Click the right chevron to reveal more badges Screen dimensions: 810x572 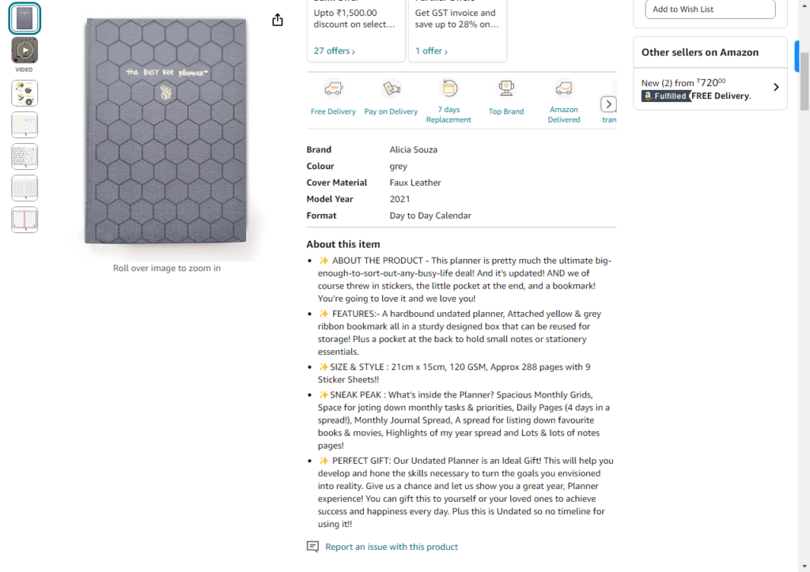point(608,103)
